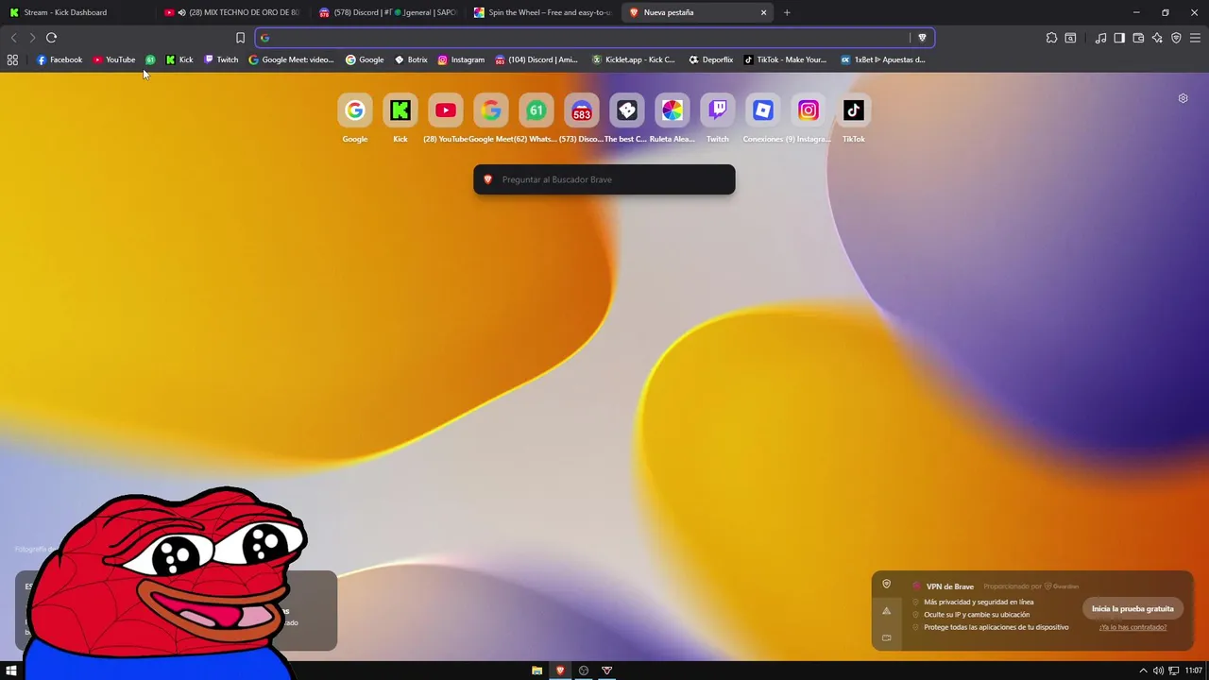This screenshot has width=1209, height=680.
Task: Click the 'Preguntar al Buscador Brave' search box
Action: point(604,179)
